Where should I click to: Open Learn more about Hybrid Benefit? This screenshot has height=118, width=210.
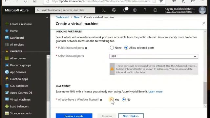click(155, 91)
